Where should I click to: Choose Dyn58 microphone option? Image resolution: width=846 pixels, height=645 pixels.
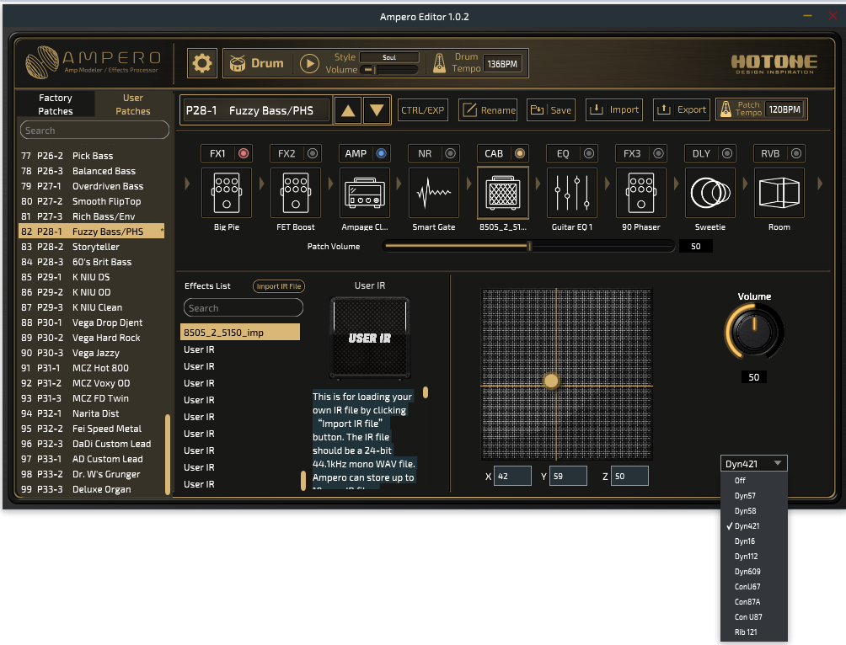point(754,511)
